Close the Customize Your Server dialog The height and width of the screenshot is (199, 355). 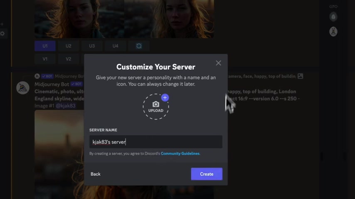point(218,63)
